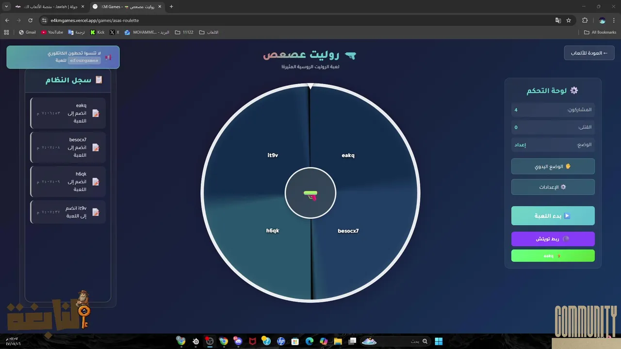The height and width of the screenshot is (349, 621).
Task: Open the الإعدادات settings button
Action: [553, 187]
